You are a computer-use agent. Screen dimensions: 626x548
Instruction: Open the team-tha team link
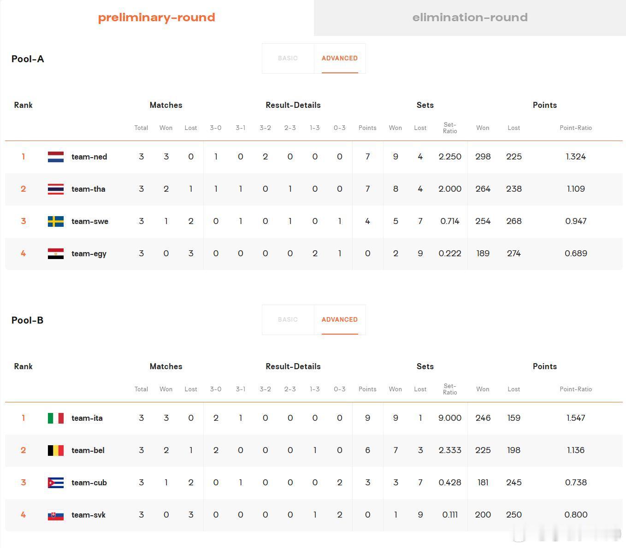[x=89, y=189]
